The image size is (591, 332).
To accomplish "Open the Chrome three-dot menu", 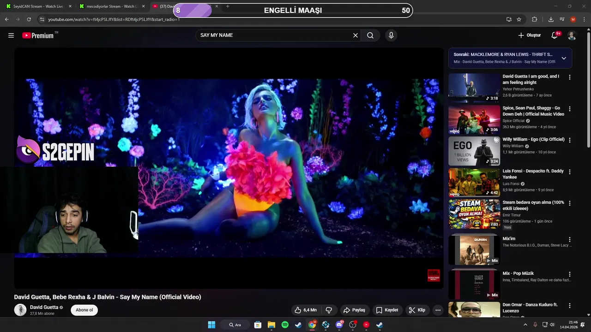I will 584,19.
